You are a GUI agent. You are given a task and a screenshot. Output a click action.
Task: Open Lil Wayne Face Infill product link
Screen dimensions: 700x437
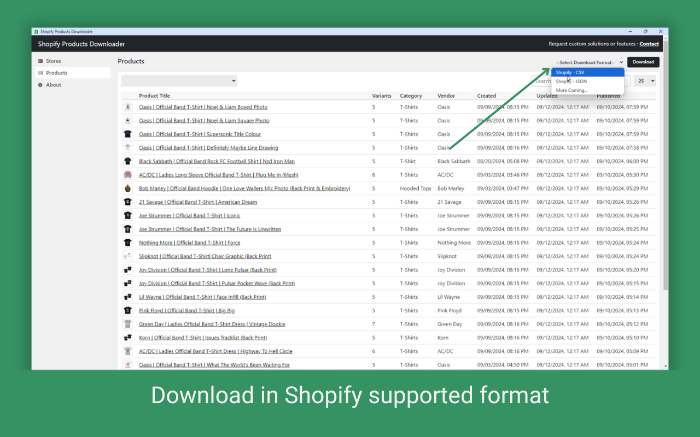[202, 297]
